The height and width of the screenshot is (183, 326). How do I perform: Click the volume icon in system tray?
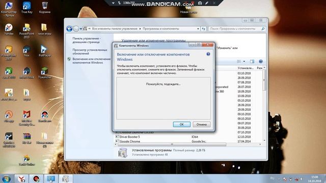tap(302, 179)
